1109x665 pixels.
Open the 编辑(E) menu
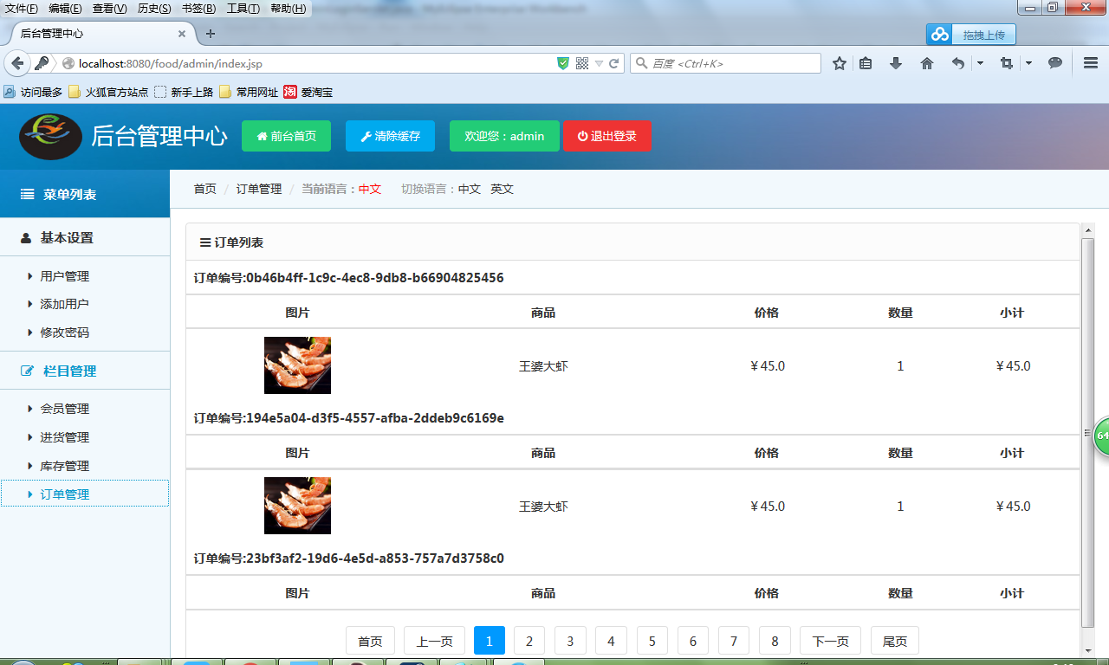(x=65, y=9)
